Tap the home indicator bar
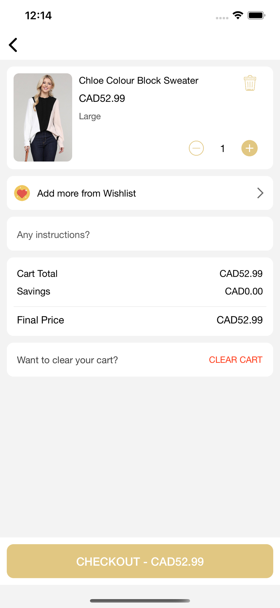The width and height of the screenshot is (280, 608). coord(140,600)
